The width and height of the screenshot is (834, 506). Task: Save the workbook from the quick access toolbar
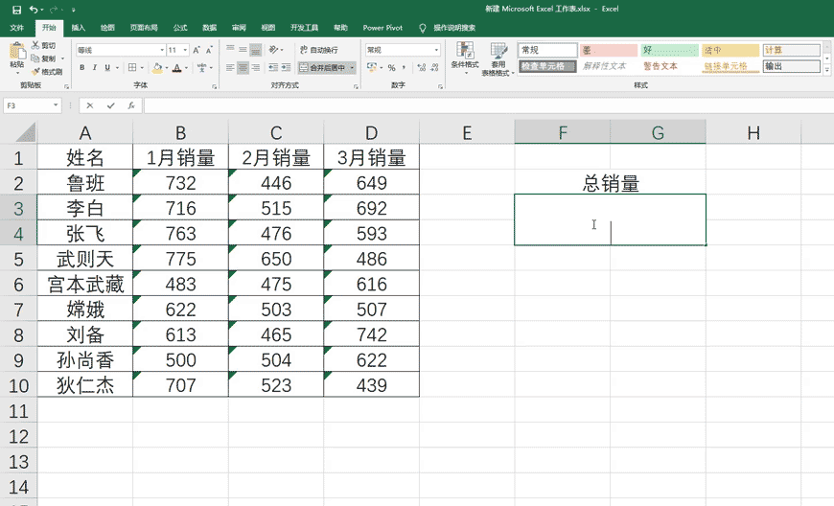coord(16,9)
